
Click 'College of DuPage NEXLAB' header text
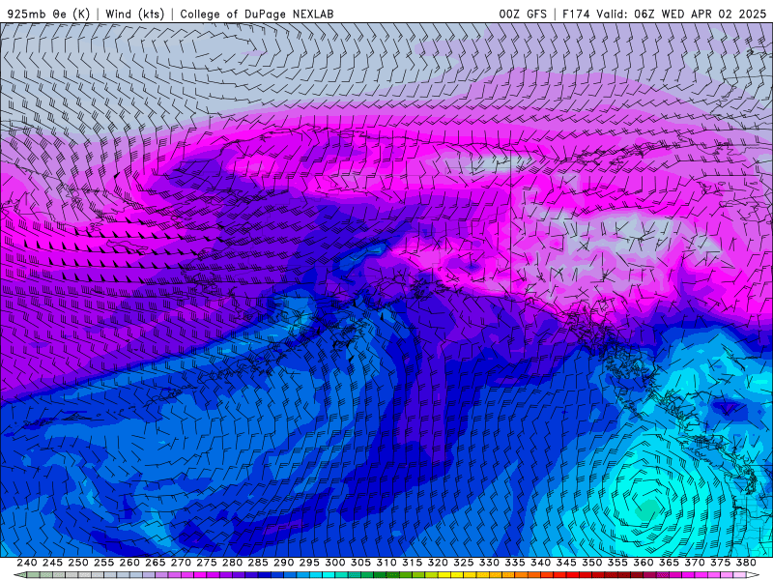coord(257,14)
